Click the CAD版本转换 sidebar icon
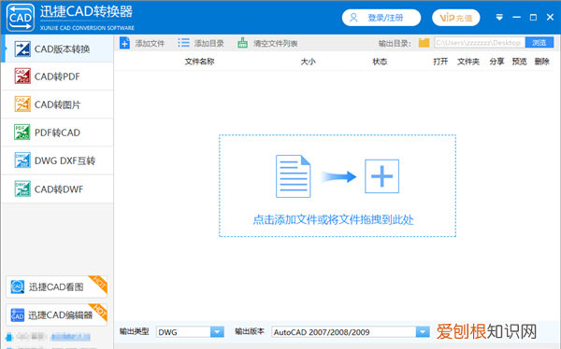Screen dimensions: 561x349 click(x=22, y=49)
